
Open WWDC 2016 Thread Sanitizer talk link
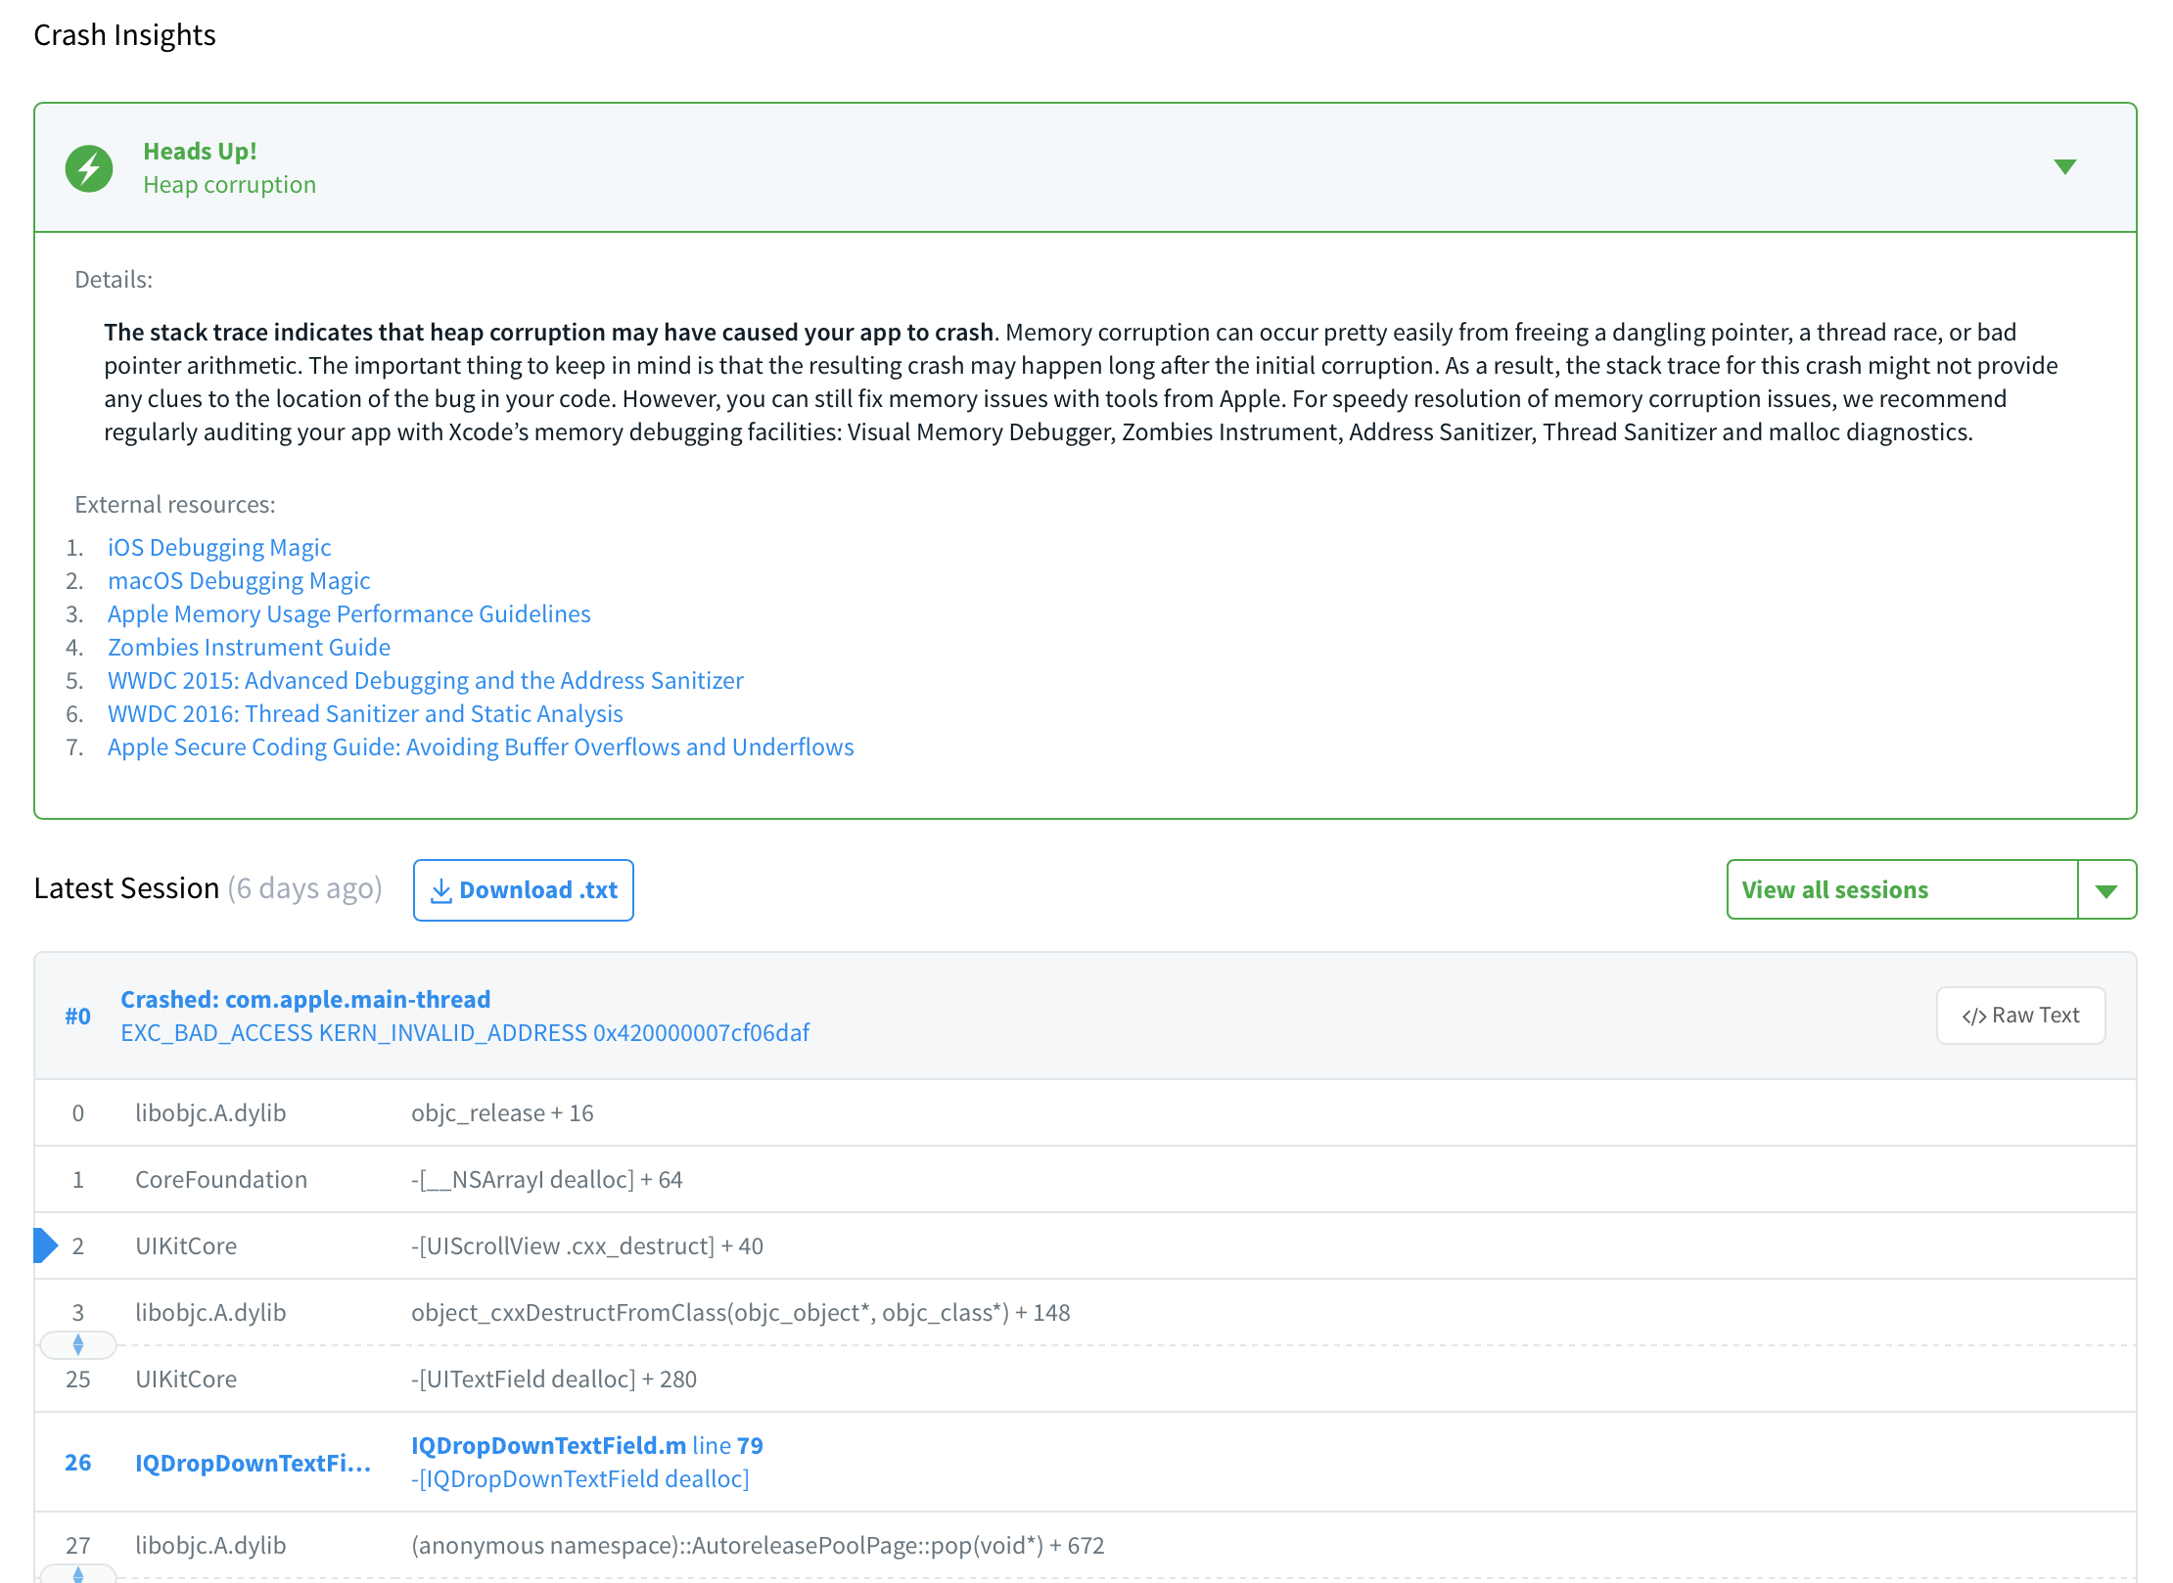[x=364, y=713]
